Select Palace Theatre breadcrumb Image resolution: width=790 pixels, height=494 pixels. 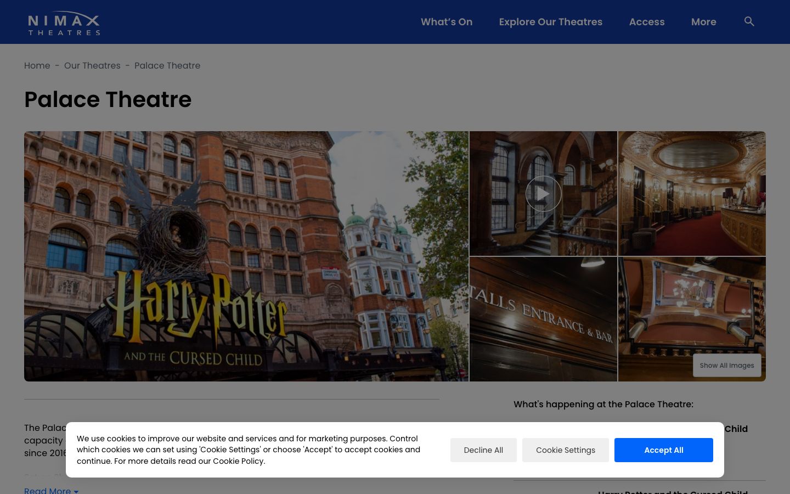[x=167, y=65]
